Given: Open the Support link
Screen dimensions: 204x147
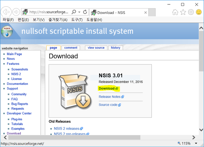Looking at the screenshot, I should 12,89.
